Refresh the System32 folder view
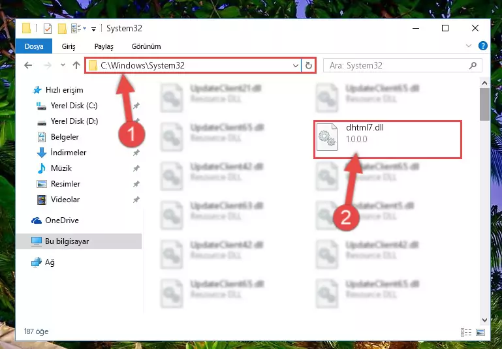 309,66
